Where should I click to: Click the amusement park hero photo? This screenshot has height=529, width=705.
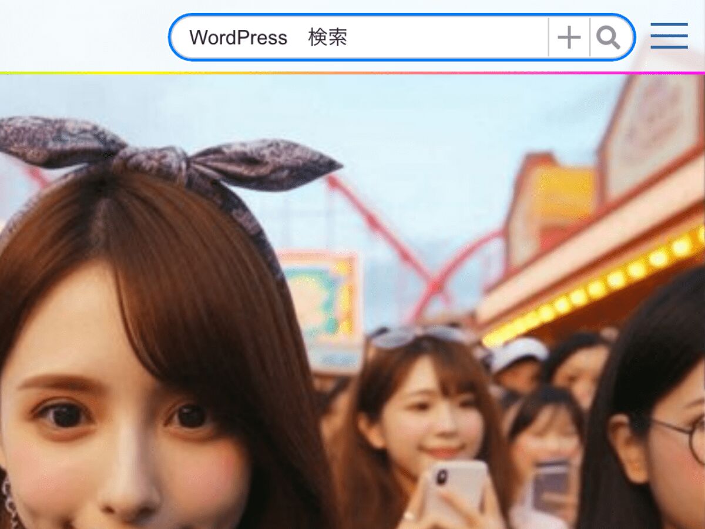point(352,302)
